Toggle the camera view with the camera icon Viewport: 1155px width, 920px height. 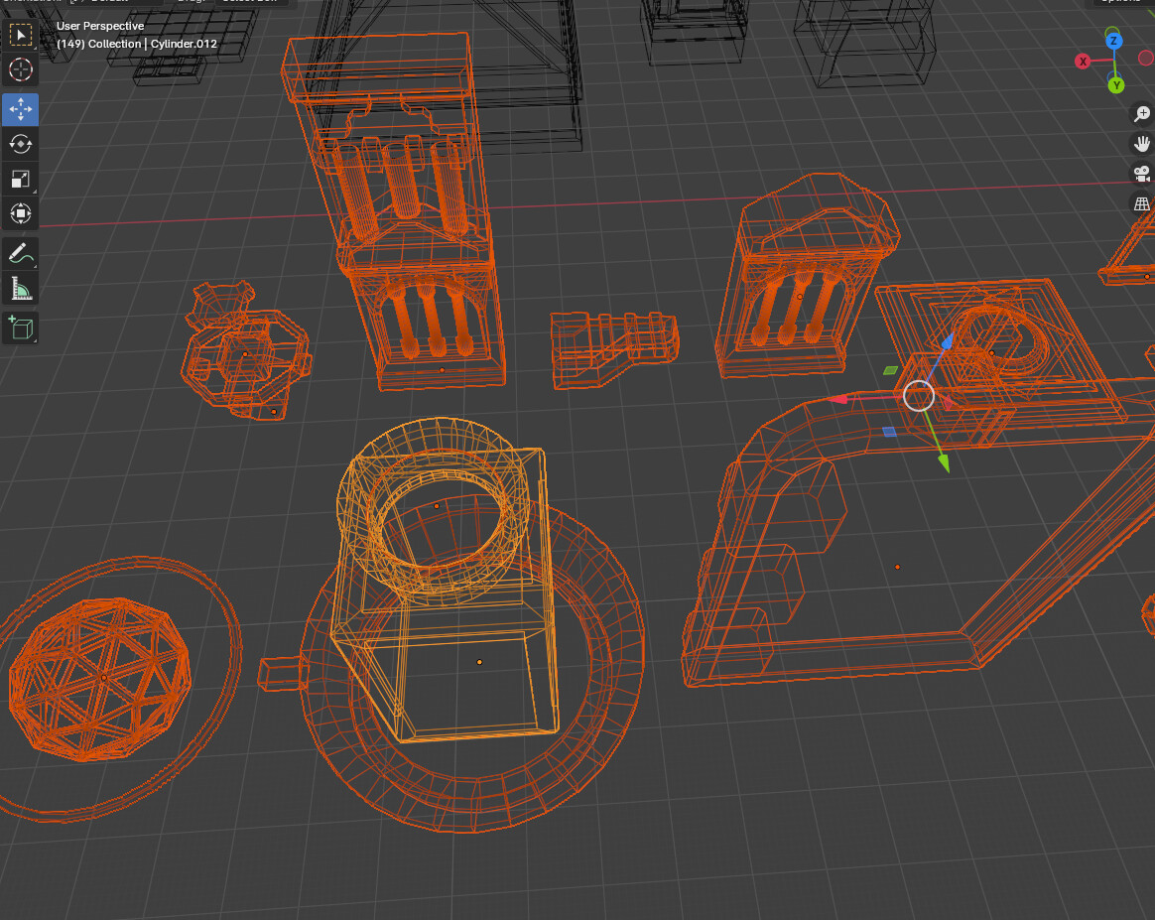[1141, 174]
